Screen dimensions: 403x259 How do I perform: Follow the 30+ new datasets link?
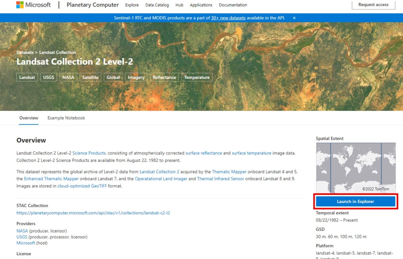coord(228,18)
